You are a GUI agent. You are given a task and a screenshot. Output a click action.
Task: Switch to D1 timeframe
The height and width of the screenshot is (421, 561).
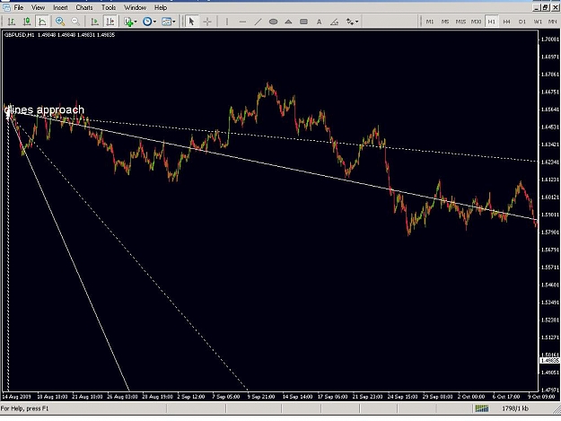point(522,22)
